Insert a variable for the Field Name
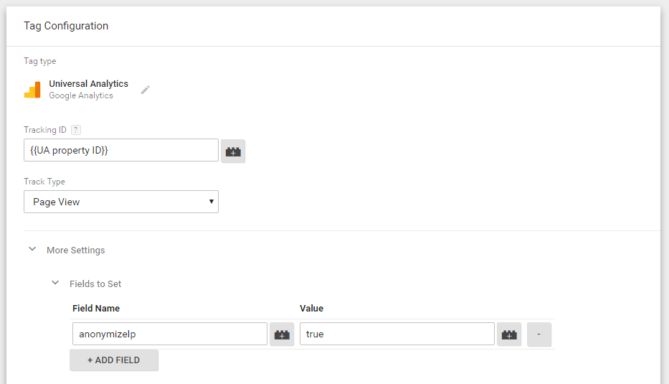This screenshot has width=669, height=384. 282,334
